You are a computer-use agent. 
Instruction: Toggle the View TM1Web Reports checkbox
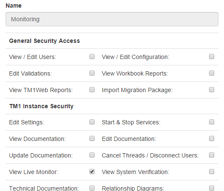pos(92,90)
